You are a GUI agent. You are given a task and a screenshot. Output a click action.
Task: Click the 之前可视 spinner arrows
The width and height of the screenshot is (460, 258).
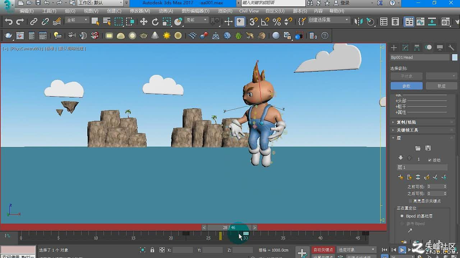coord(445,186)
